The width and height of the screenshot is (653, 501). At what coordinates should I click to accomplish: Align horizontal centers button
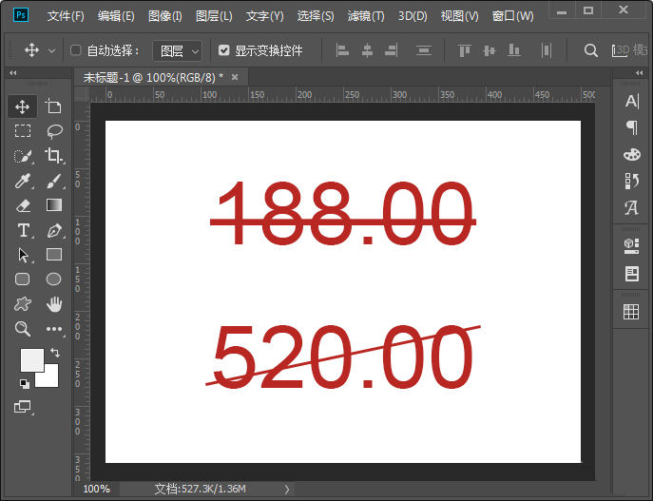367,50
